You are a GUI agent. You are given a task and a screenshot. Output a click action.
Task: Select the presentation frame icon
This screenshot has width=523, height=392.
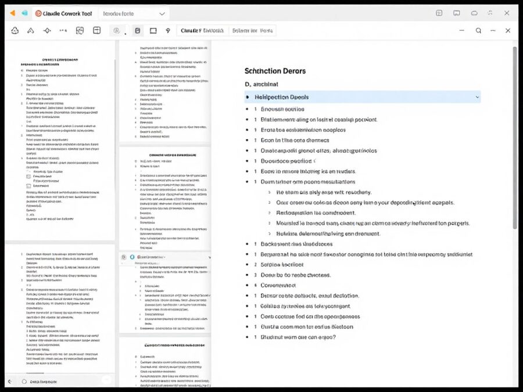click(152, 30)
